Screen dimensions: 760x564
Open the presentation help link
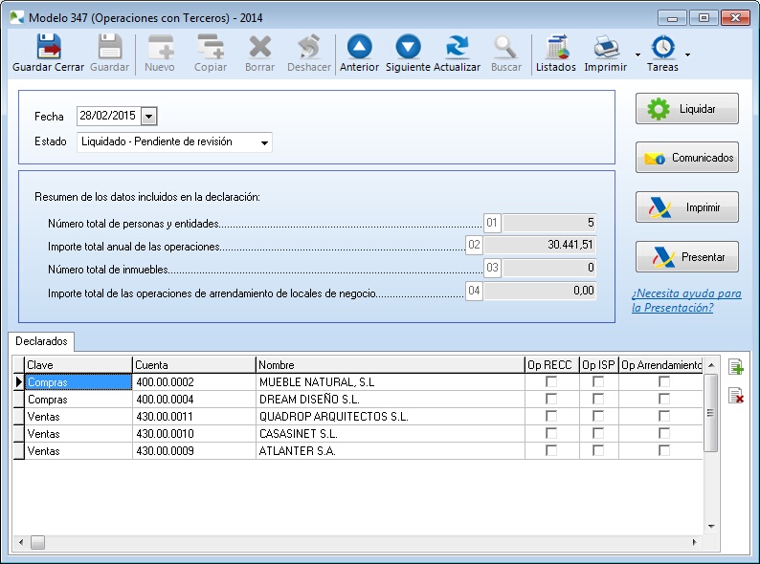pos(685,300)
